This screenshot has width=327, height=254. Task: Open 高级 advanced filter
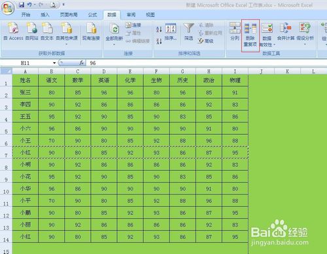click(x=206, y=41)
